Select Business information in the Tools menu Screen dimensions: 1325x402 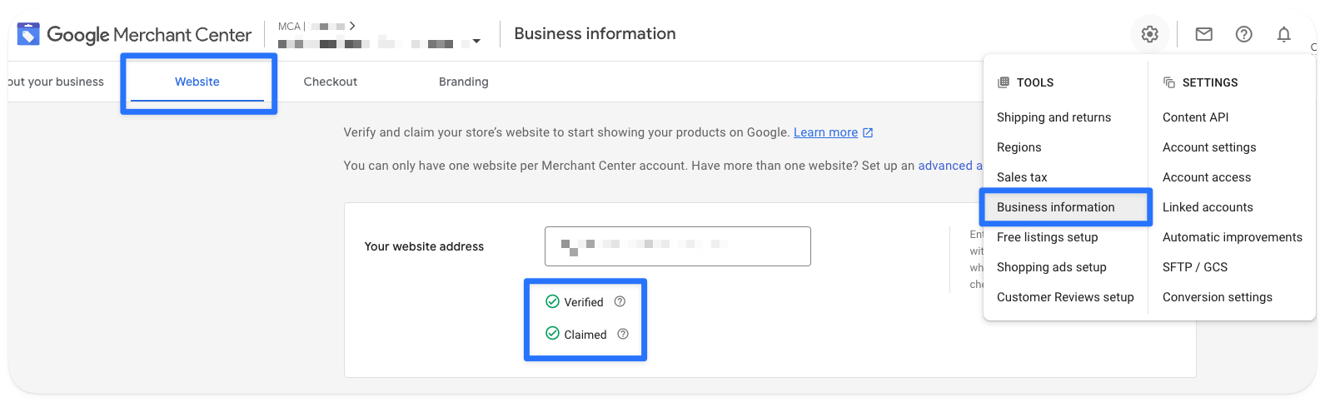(x=1055, y=207)
